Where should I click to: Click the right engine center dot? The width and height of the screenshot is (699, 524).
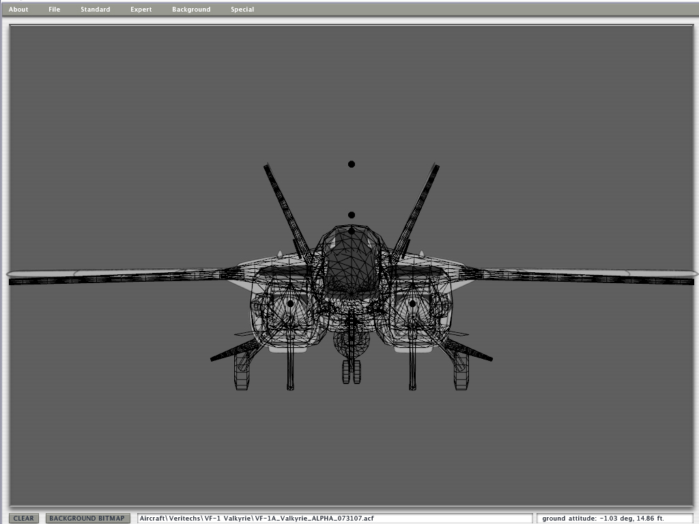412,304
